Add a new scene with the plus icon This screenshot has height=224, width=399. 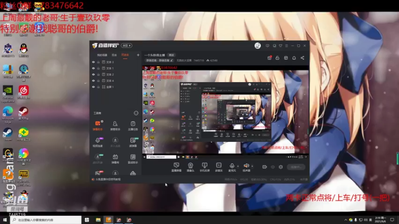click(x=138, y=55)
